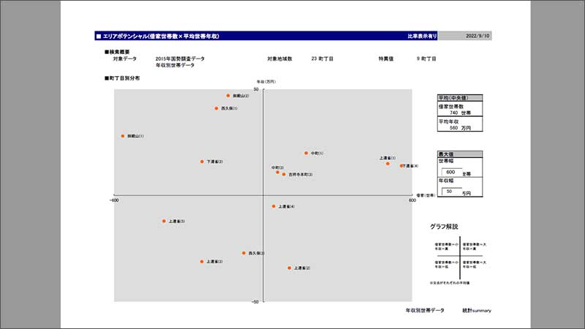Select the 上連雀(1) data point
Viewport: 585px width, 329px height.
388,163
